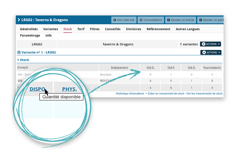Screen dimensions: 237x159
Task: Collapse Variante n° 1 - LRG02 toggle icon
Action: coord(19,52)
